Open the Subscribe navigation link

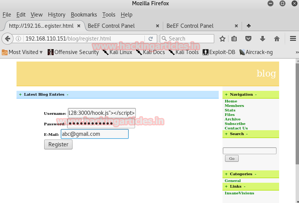pyautogui.click(x=235, y=123)
